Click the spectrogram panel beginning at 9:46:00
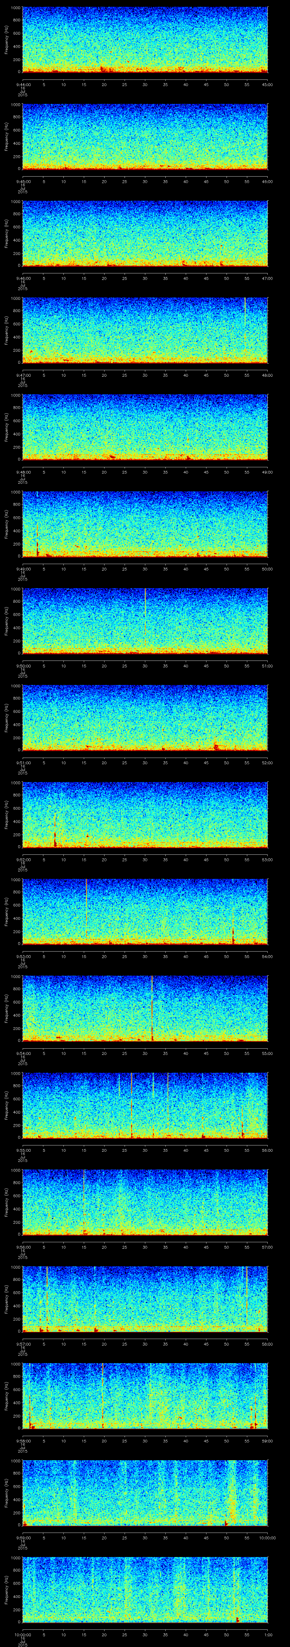 pyautogui.click(x=145, y=233)
